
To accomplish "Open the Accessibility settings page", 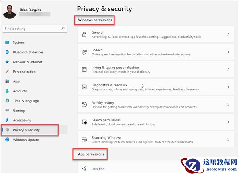I will pyautogui.click(x=23, y=120).
